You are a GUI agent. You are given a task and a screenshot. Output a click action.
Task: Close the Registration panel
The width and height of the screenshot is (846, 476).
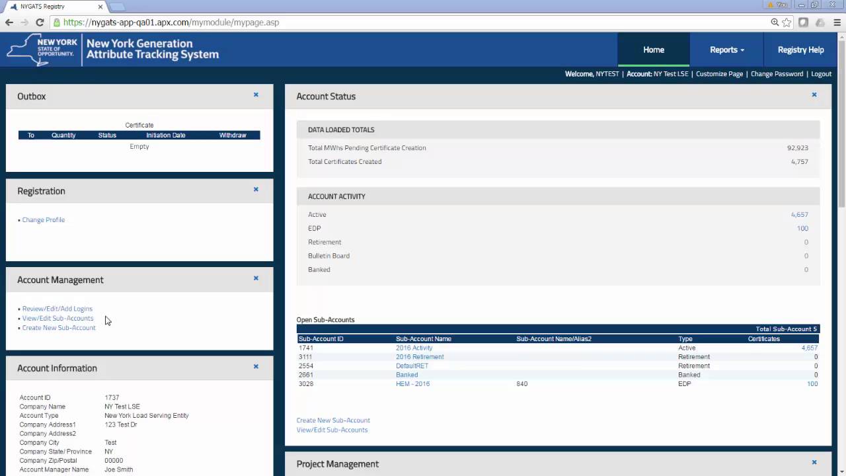coord(256,190)
